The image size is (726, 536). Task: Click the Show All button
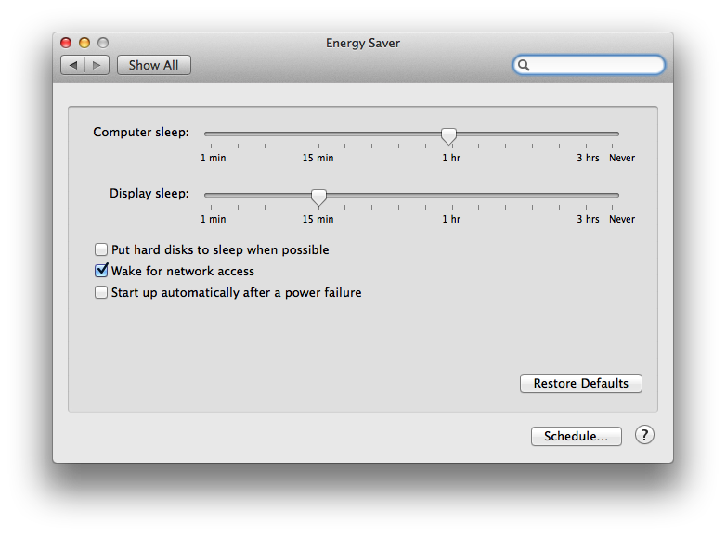pos(154,65)
